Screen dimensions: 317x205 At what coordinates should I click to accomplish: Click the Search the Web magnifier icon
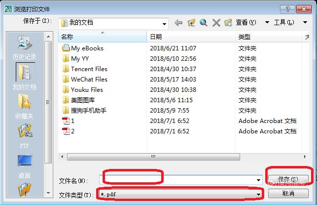204,23
